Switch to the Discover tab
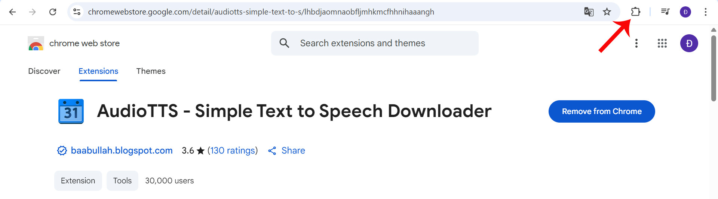This screenshot has width=718, height=199. 44,71
